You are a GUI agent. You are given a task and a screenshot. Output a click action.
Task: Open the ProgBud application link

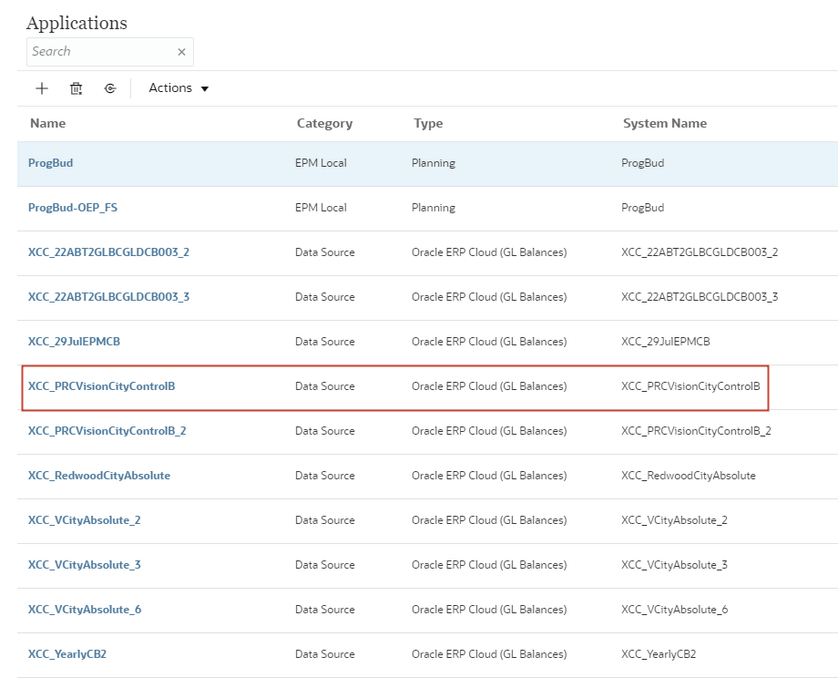pyautogui.click(x=51, y=163)
